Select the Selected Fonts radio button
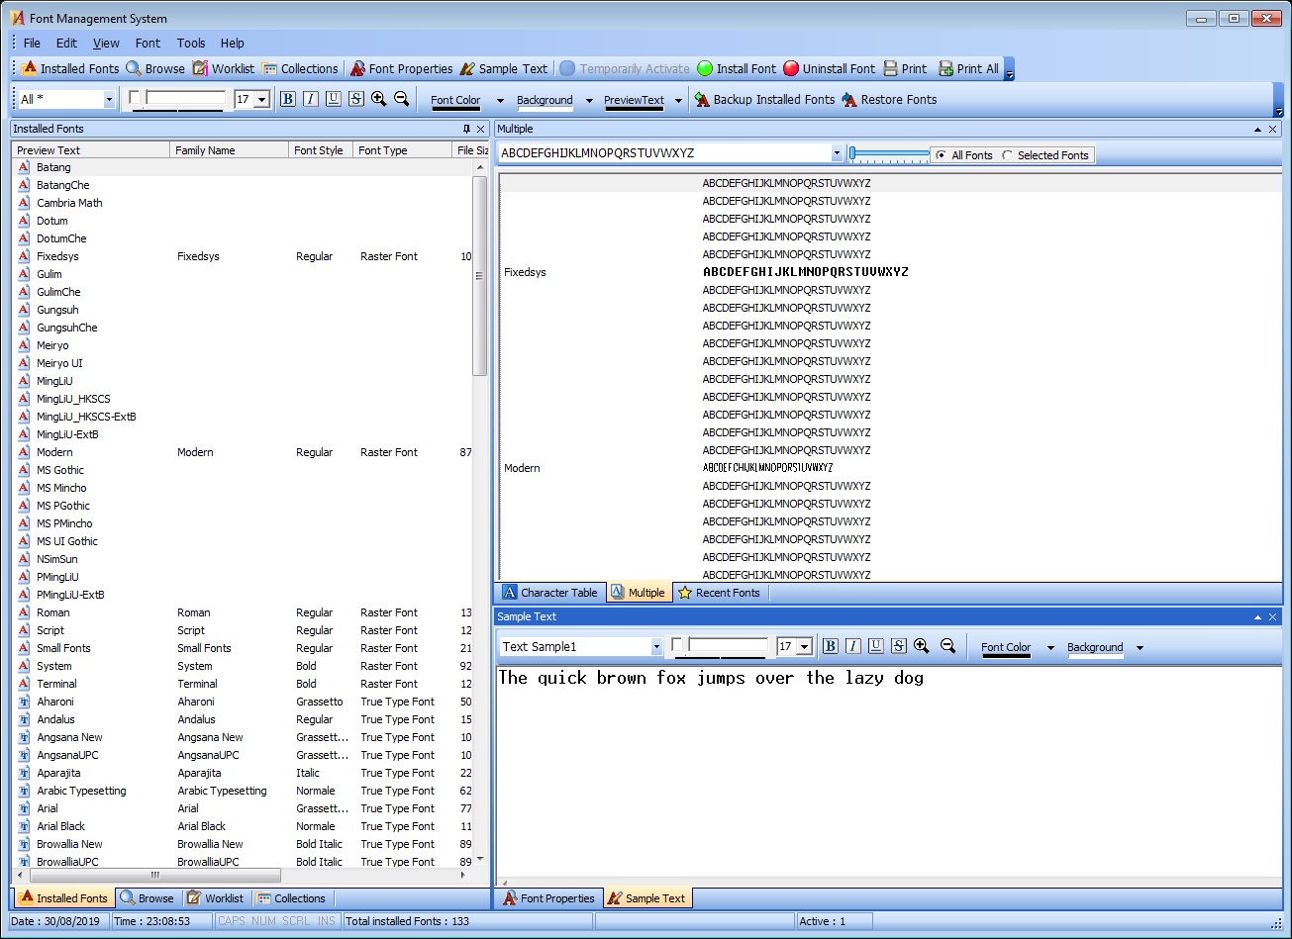The width and height of the screenshot is (1292, 939). [1007, 155]
